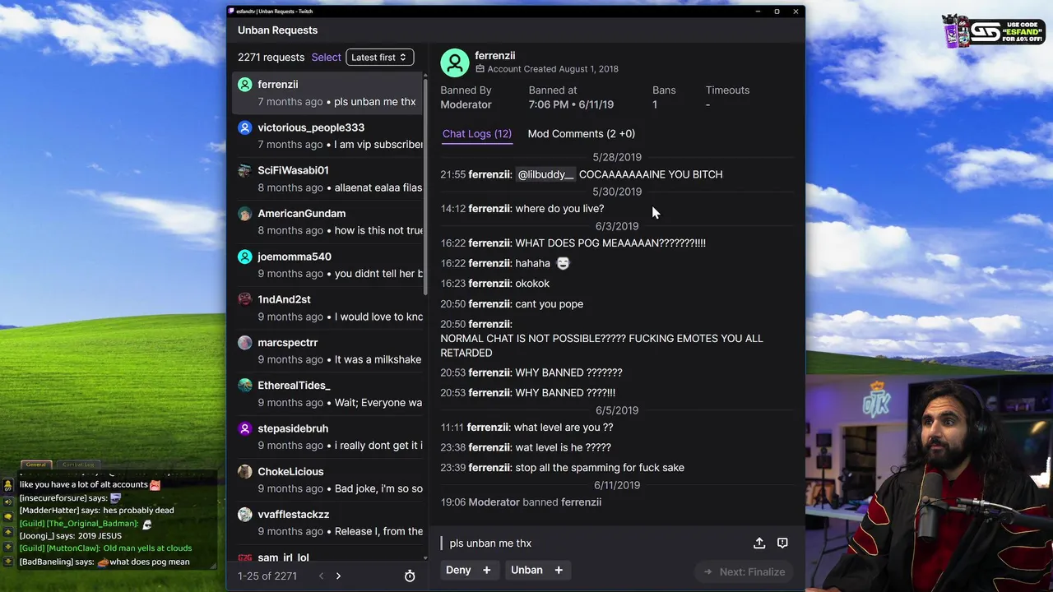Open 1ndAnd2st unban request
This screenshot has height=592, width=1053.
[327, 308]
